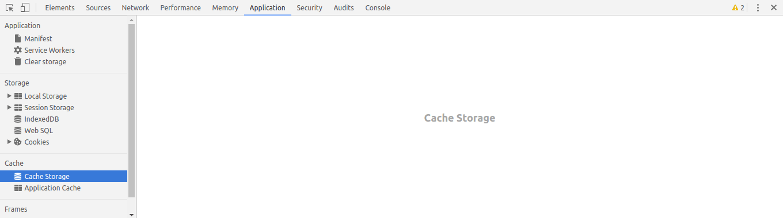Click the Clear storage trash icon
Viewport: 783px width, 218px height.
tap(18, 61)
